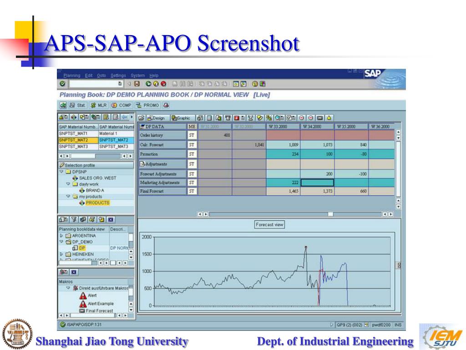The width and height of the screenshot is (466, 350).
Task: Open the Help menu
Action: click(x=154, y=76)
